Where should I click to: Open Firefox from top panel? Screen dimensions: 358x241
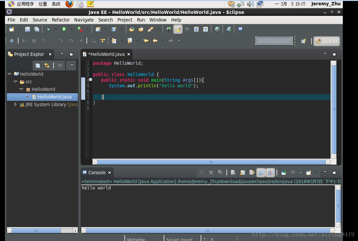[x=69, y=4]
